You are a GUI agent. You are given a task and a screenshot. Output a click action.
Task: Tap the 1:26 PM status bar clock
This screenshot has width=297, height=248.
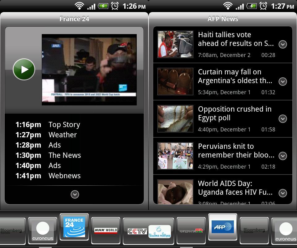coord(134,6)
